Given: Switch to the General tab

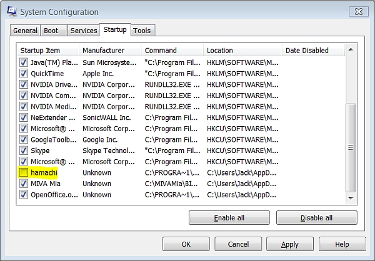Looking at the screenshot, I should (25, 31).
